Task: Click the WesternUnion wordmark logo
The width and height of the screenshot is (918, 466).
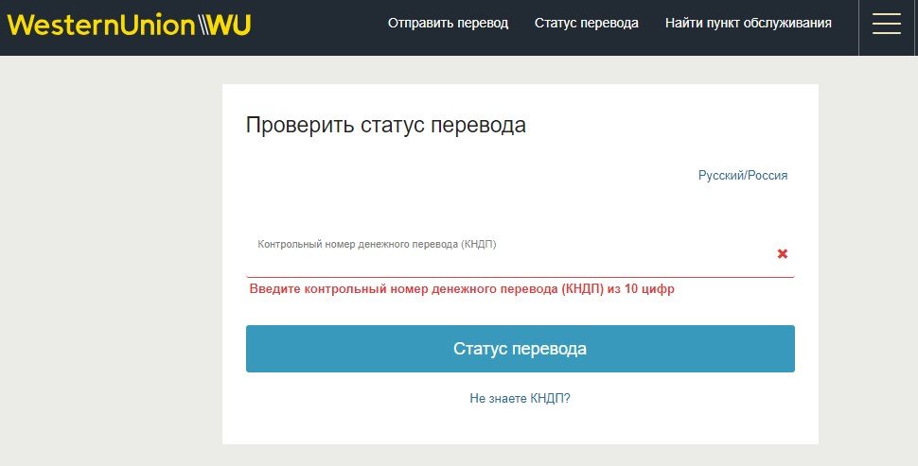Action: [x=100, y=25]
